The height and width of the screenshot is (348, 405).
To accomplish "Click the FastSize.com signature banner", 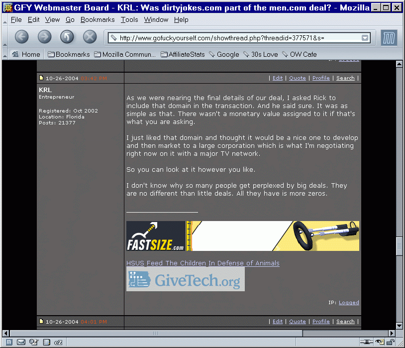I will [x=243, y=236].
